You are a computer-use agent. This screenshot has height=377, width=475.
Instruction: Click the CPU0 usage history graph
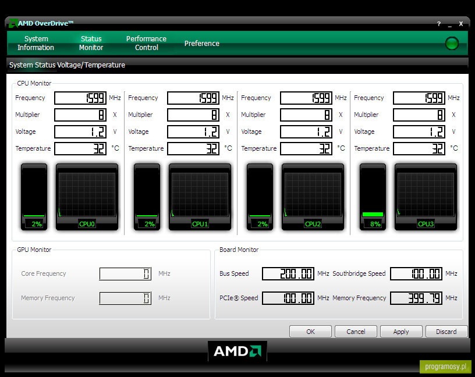(87, 197)
